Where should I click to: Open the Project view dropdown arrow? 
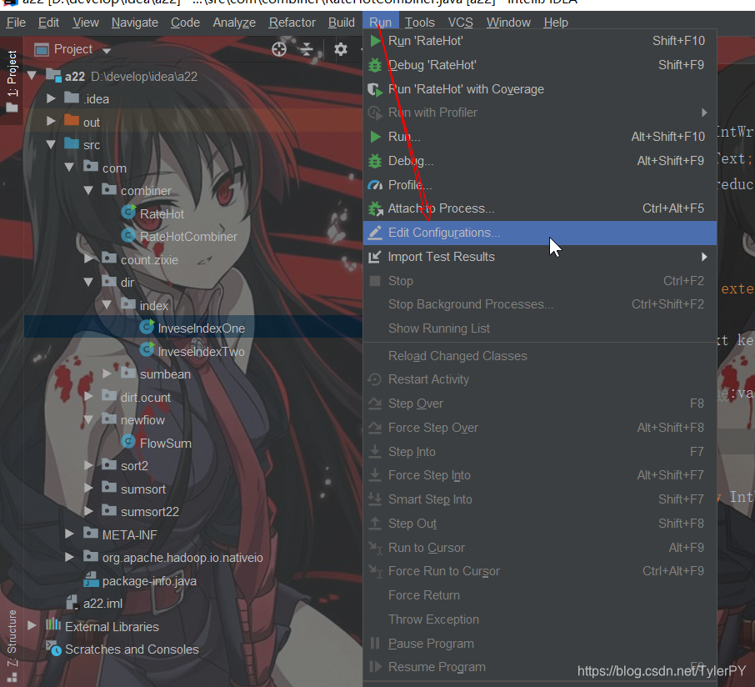tap(107, 50)
